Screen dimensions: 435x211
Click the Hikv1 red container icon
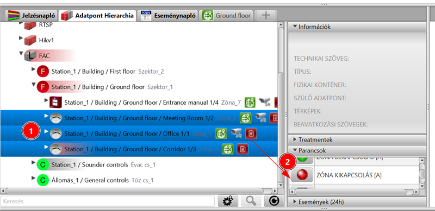click(30, 41)
